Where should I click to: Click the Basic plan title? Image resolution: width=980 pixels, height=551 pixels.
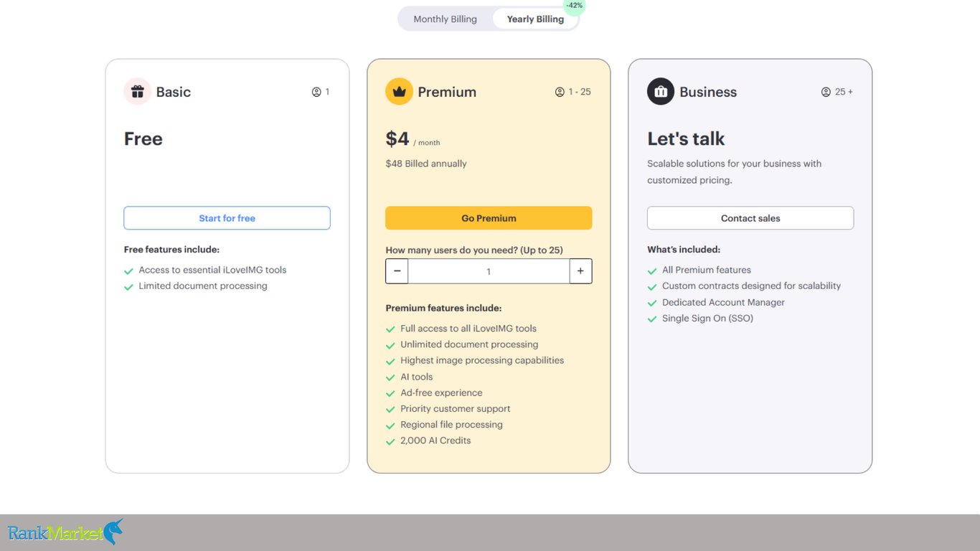pos(174,92)
